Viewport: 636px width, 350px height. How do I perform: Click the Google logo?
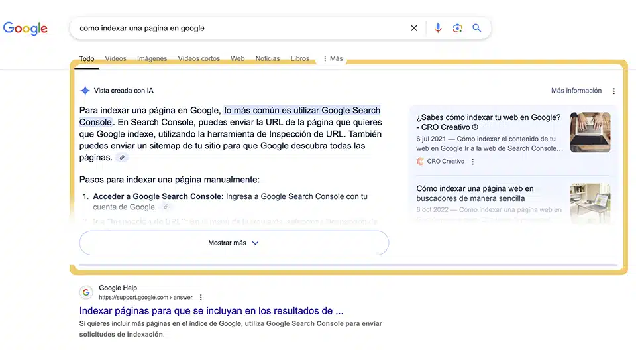(25, 29)
